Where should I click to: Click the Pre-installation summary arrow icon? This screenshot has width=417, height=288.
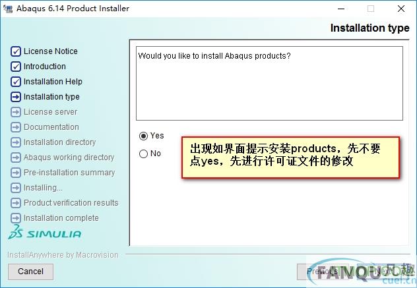pyautogui.click(x=16, y=173)
